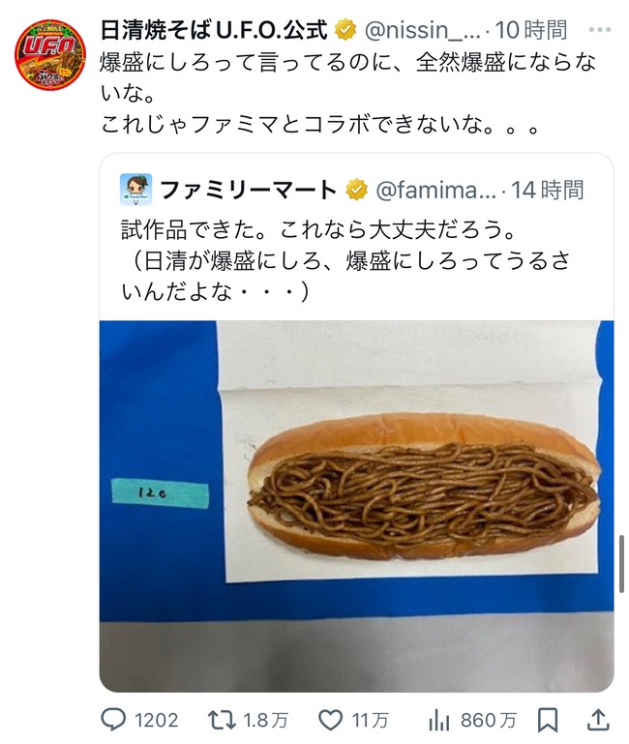Enlarge the yakisoba bread photo
The width and height of the screenshot is (629, 744).
[356, 506]
